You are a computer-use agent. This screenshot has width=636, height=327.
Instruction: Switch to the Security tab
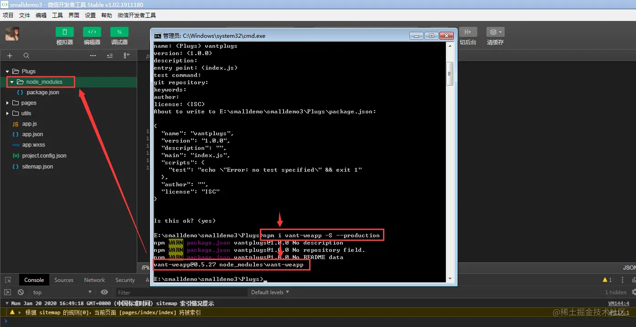125,280
